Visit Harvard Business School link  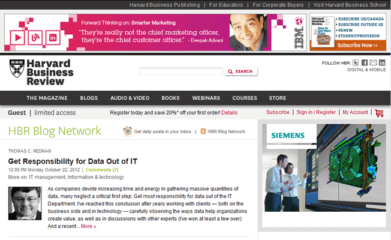(x=350, y=5)
